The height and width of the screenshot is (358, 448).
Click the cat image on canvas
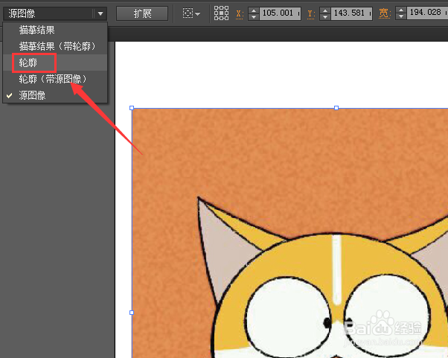point(289,233)
